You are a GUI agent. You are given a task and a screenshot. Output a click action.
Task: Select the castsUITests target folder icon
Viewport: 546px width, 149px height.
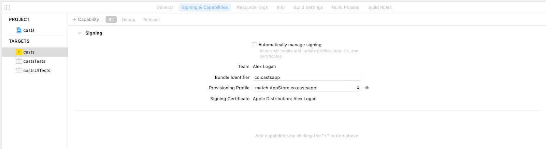(19, 70)
